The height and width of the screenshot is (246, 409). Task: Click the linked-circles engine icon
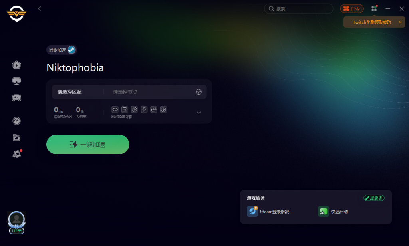[x=134, y=109]
